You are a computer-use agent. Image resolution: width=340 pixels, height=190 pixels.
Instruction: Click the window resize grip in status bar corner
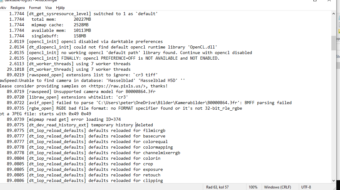click(334, 188)
